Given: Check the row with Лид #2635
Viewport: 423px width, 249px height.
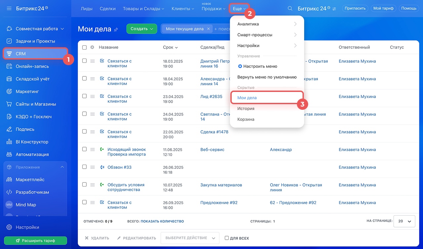Looking at the screenshot, I should coord(84,96).
